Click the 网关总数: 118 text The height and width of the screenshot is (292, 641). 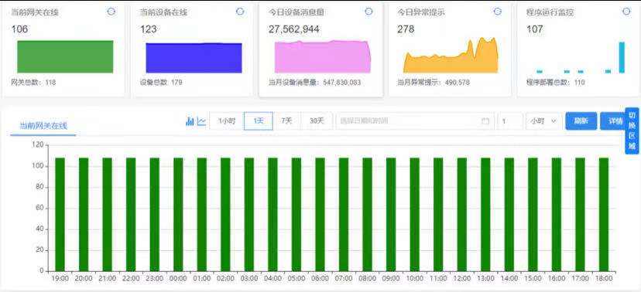coord(33,83)
